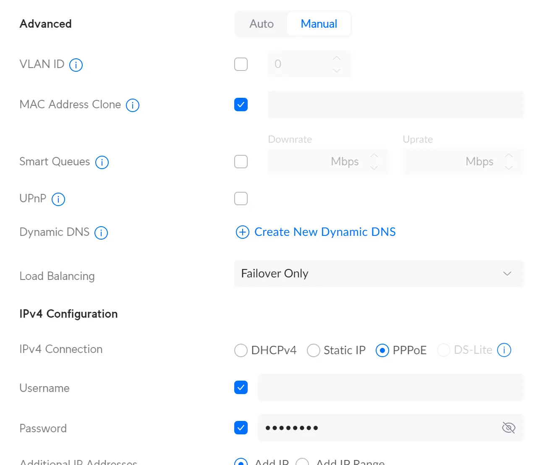Screen dimensions: 539x465
Task: Click the VLAN ID info icon
Action: click(76, 64)
